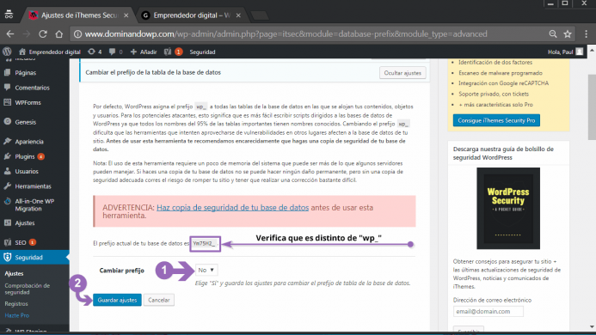The width and height of the screenshot is (596, 335).
Task: Close the Ajustes de iThemes Security tab
Action: tap(126, 15)
